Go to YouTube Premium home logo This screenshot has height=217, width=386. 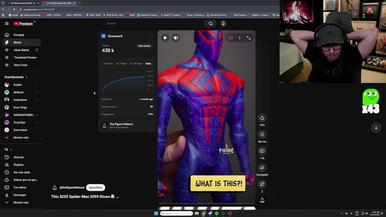[23, 24]
